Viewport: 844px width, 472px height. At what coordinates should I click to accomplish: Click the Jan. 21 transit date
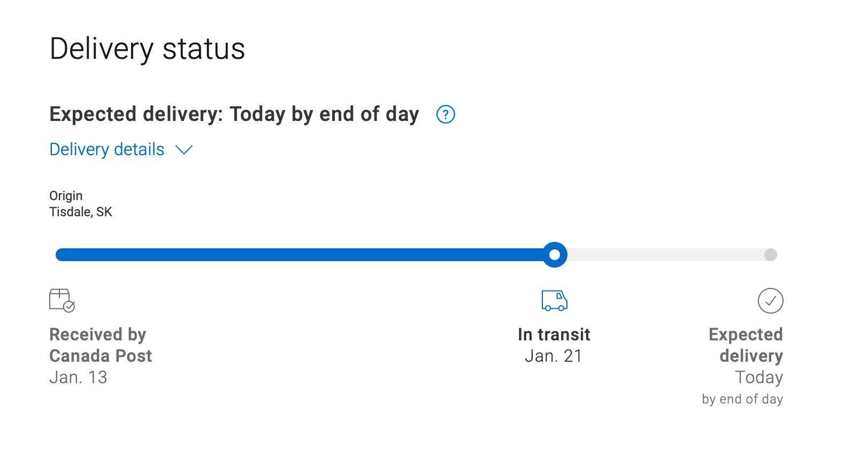click(553, 356)
